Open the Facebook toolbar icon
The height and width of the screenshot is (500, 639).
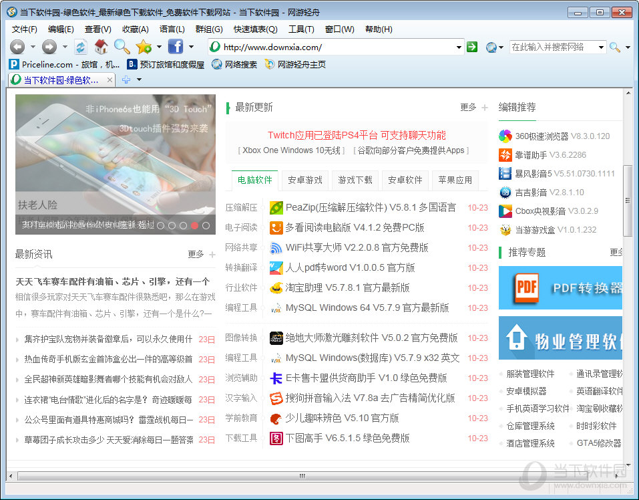[176, 47]
